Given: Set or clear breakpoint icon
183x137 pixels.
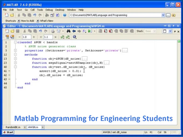Looking at the screenshot, I should [105, 31].
